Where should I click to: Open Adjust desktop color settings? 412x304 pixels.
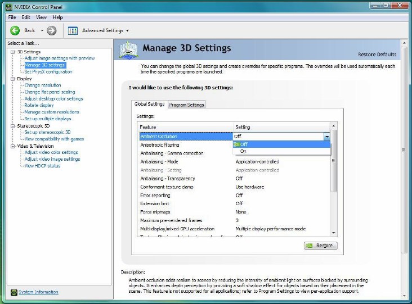click(53, 99)
